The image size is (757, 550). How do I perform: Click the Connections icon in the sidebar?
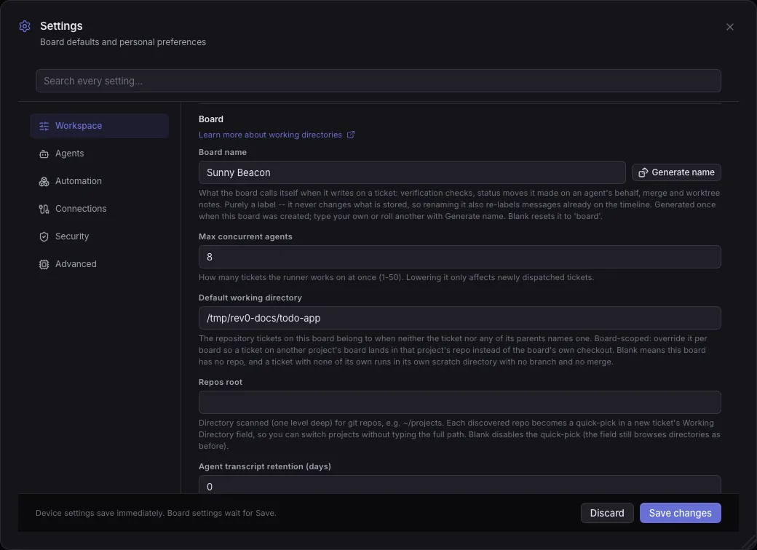[44, 209]
